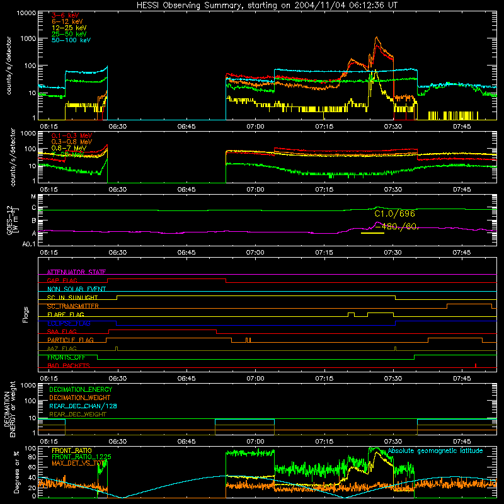The image size is (504, 504).
Task: Select the FRONTS_OFF flag label
Action: [66, 357]
